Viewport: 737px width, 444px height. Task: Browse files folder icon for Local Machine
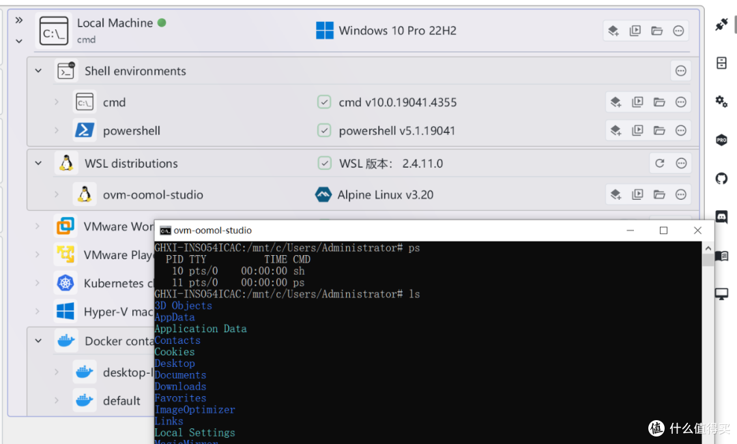coord(656,31)
